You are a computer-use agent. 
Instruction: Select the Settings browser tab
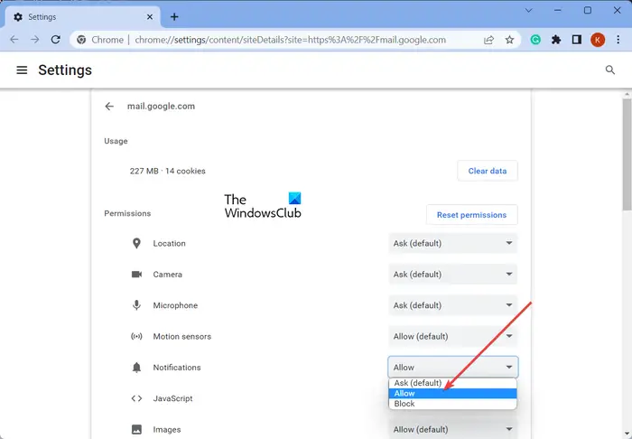pyautogui.click(x=83, y=17)
